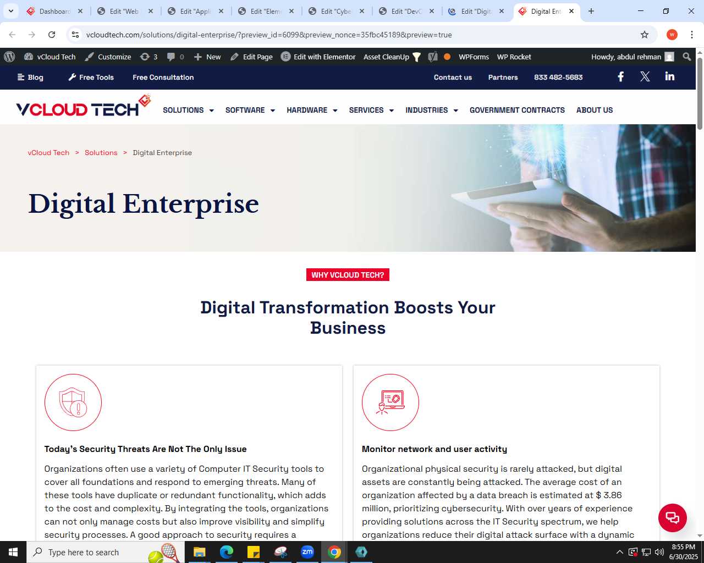Switch to the Edit "Web" tab
The height and width of the screenshot is (563, 704).
coord(125,11)
